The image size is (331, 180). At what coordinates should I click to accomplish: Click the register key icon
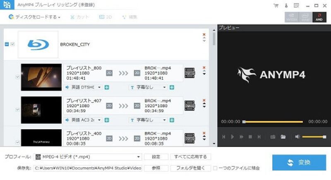286,6
